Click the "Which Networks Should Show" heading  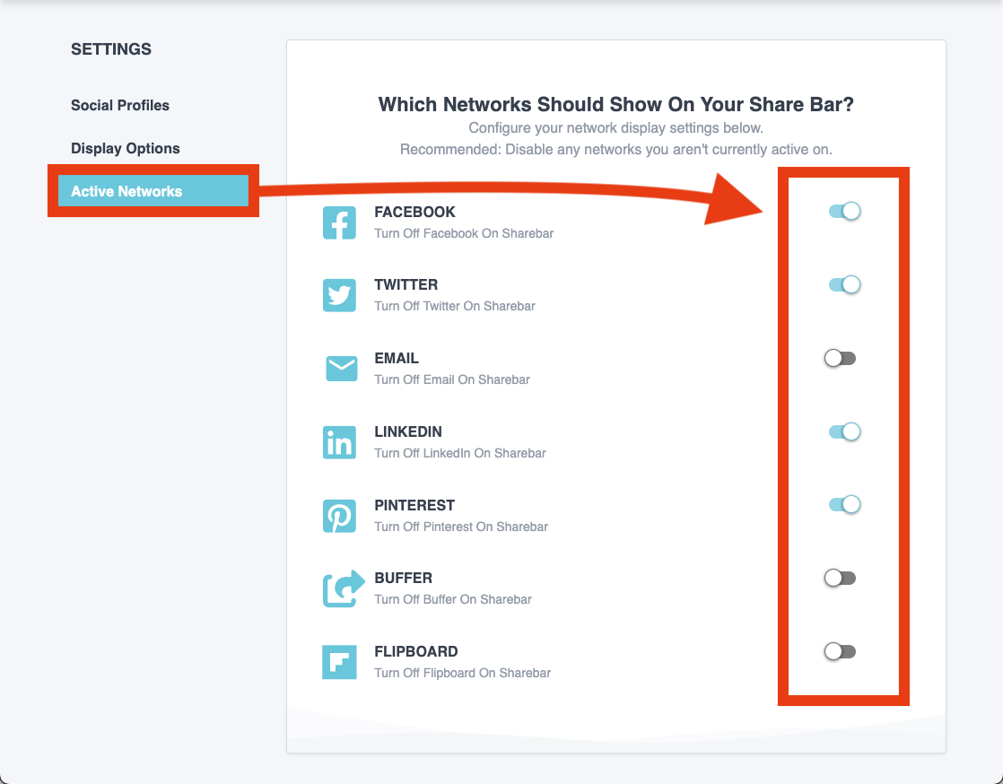click(x=616, y=104)
